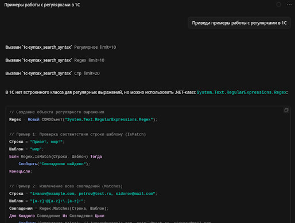Click the string with "ivanov@example.com" emails
Viewport: 295px width, 223px height.
point(92,194)
